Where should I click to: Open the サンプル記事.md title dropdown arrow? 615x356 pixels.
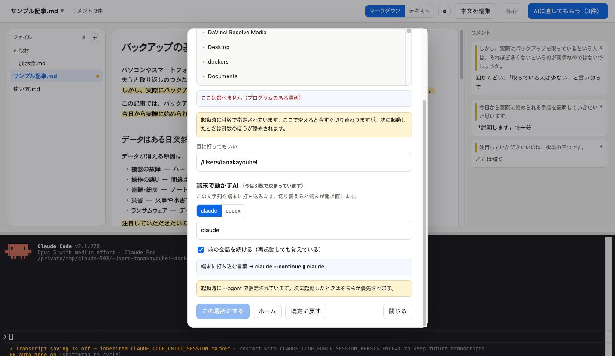[x=62, y=11]
